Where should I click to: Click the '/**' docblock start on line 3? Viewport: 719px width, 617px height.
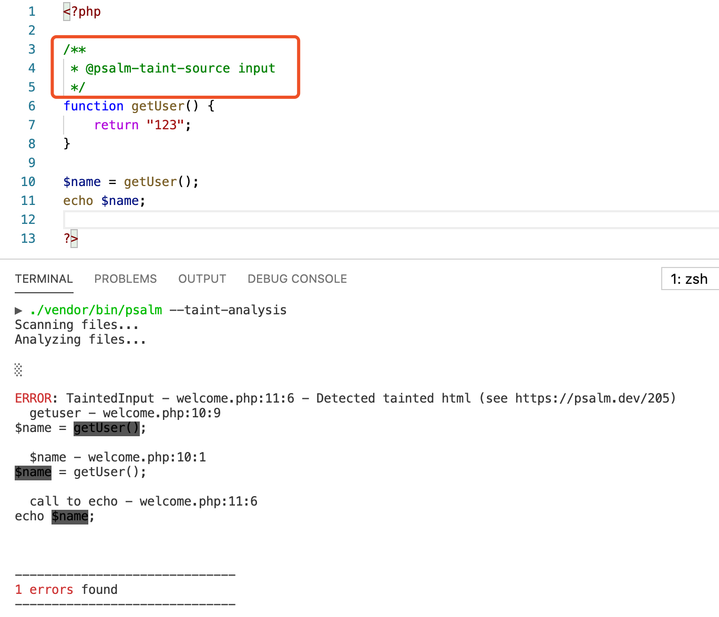click(x=75, y=49)
